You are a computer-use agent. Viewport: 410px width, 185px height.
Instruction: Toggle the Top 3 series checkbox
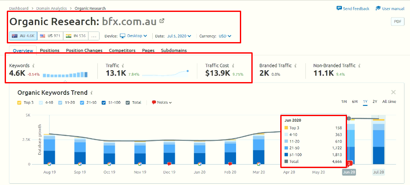point(19,102)
